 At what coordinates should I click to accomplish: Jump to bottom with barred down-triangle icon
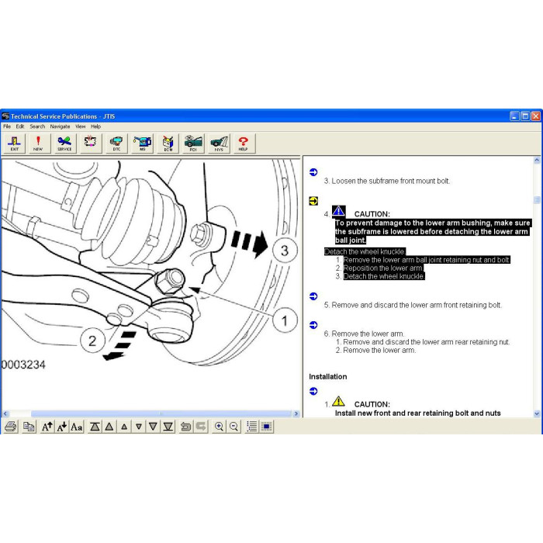click(x=168, y=427)
